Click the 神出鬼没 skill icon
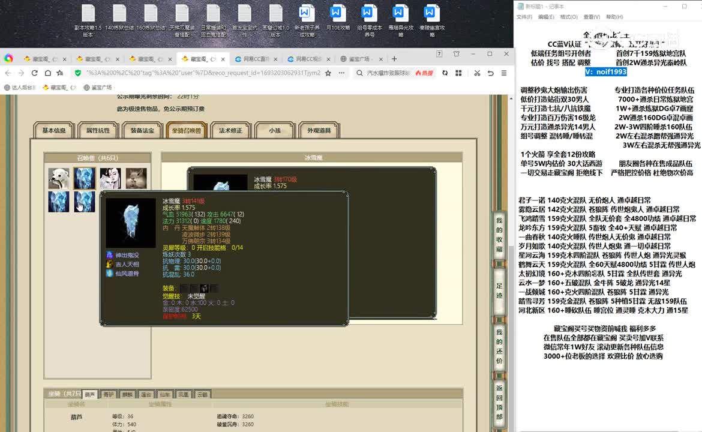Image resolution: width=702 pixels, height=432 pixels. [x=109, y=255]
